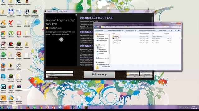
Task: Launch Google Chrome desktop shortcut
Action: (x=3, y=33)
